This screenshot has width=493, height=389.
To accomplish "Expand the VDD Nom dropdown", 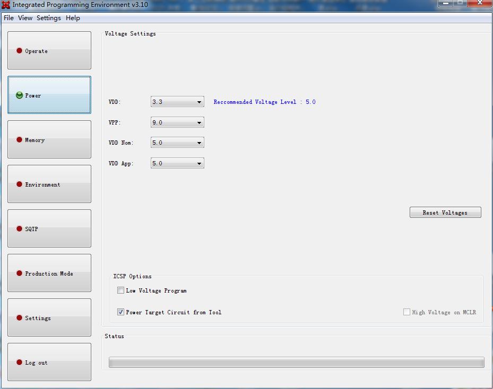I will click(177, 143).
